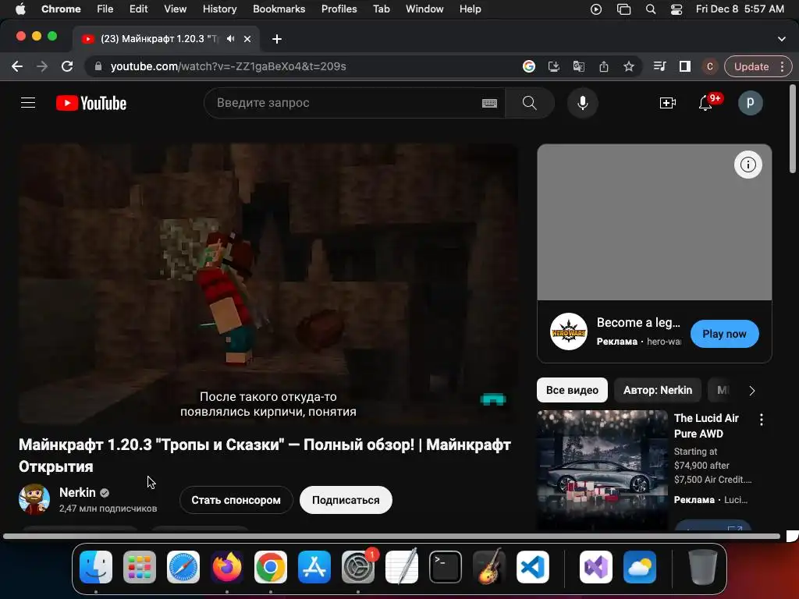Open App Store from the Dock
The width and height of the screenshot is (799, 599).
click(314, 567)
